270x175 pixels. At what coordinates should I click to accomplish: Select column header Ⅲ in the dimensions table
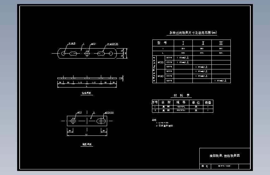[x=221, y=43]
